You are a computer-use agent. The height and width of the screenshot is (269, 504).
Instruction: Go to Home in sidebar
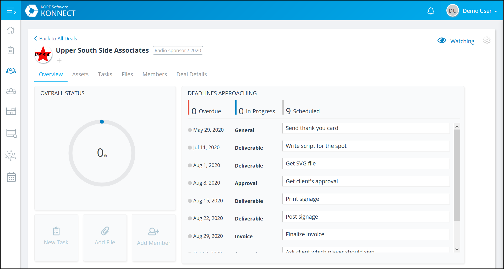click(11, 30)
